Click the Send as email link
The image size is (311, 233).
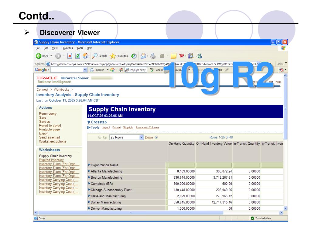[x=50, y=137]
